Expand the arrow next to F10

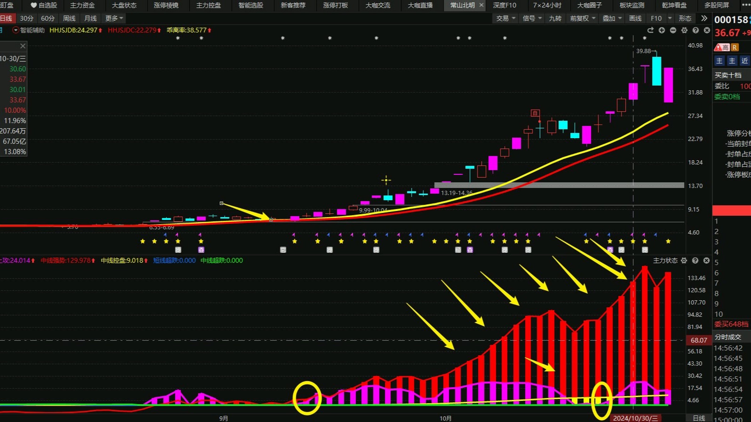(670, 18)
